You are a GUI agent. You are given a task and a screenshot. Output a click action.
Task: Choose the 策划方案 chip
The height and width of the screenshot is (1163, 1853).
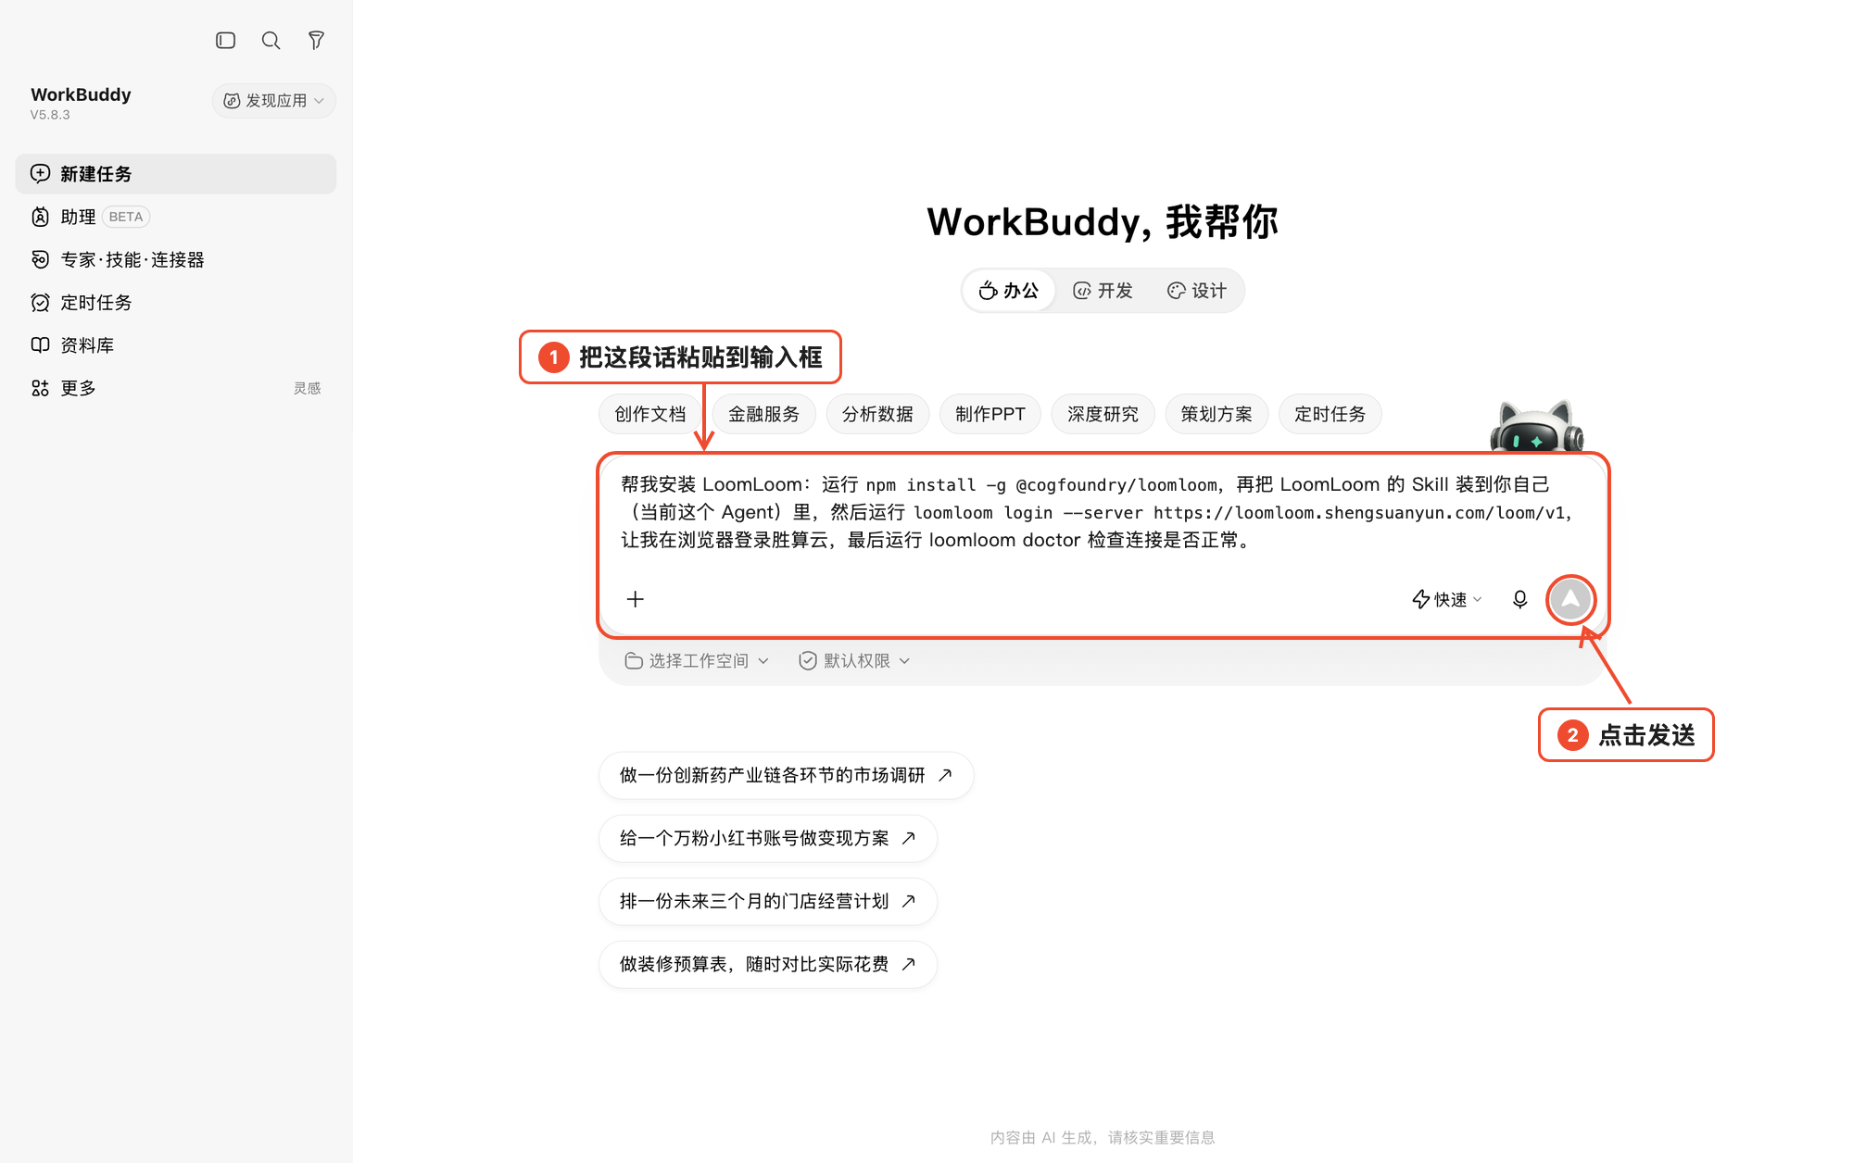click(1216, 414)
